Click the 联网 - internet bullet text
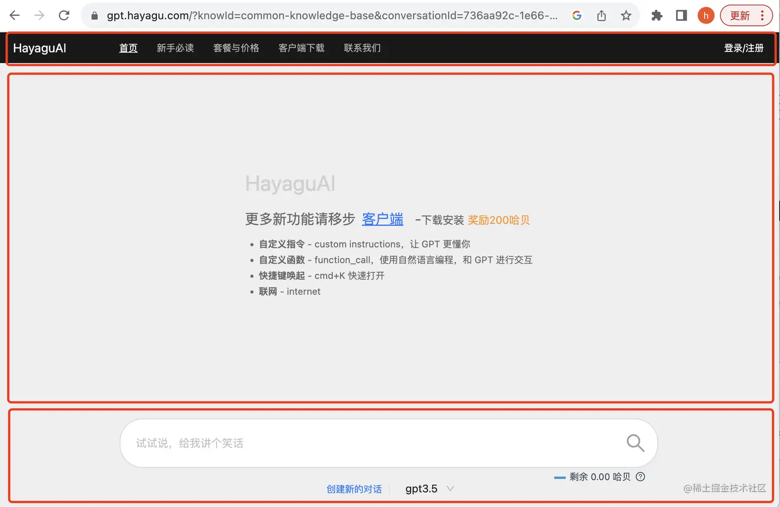The height and width of the screenshot is (507, 780). pos(289,291)
